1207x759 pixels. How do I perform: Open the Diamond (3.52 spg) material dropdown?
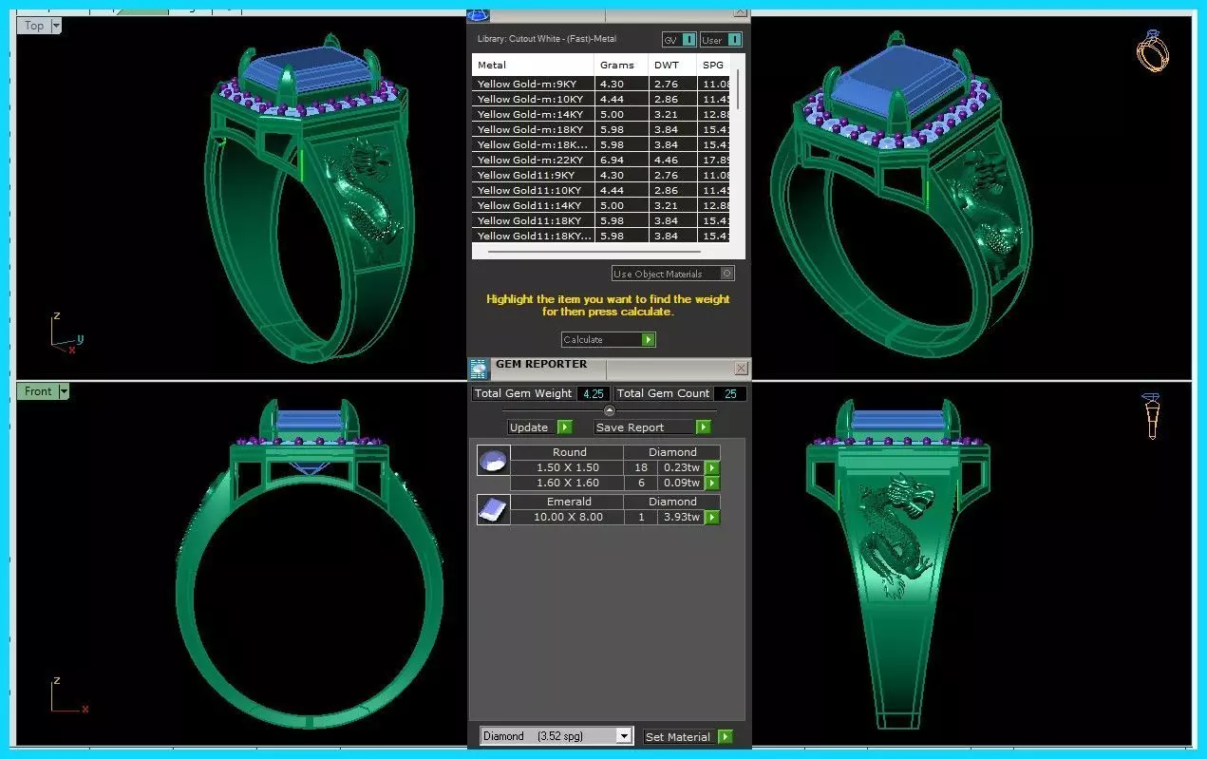pos(556,736)
